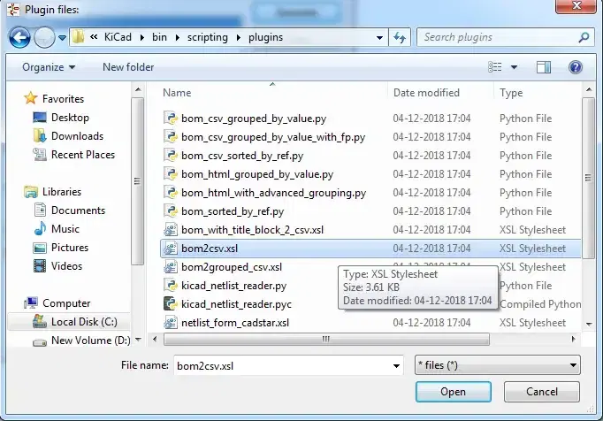Click the Cancel button
The width and height of the screenshot is (603, 421).
(541, 392)
